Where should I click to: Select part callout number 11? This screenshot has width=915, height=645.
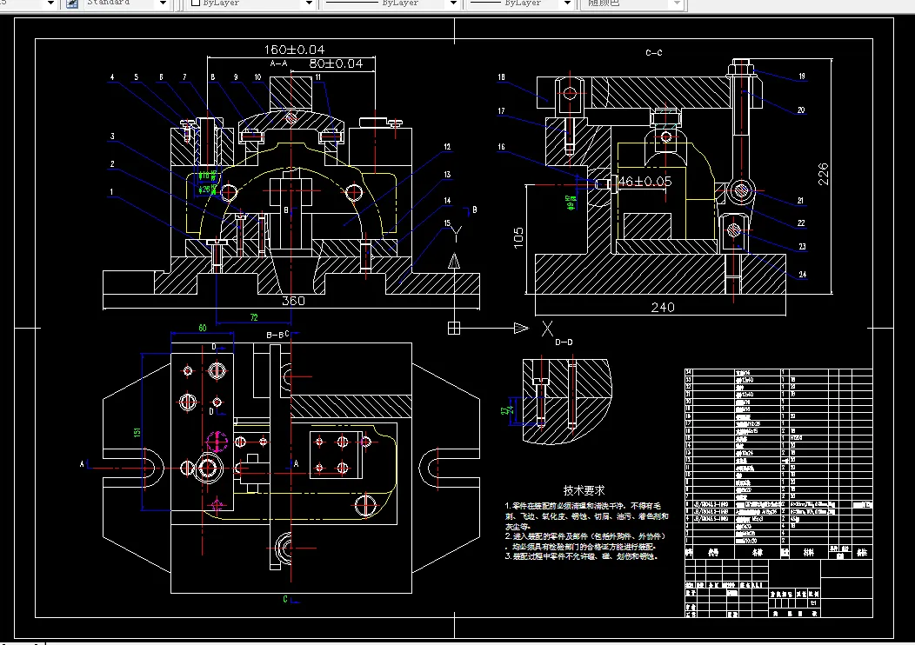(x=318, y=77)
